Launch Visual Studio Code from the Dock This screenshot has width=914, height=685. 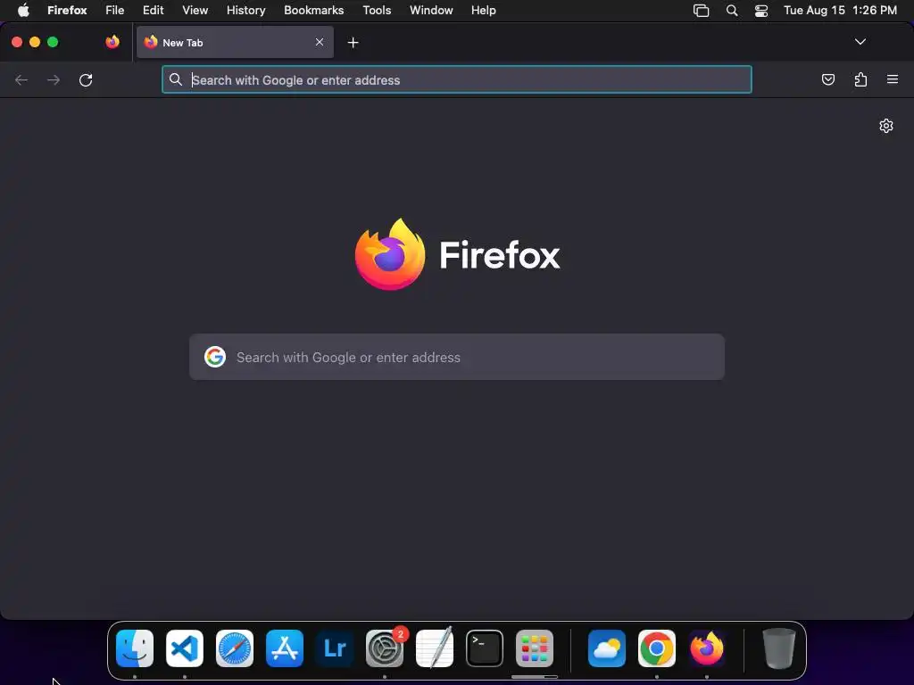(x=185, y=648)
